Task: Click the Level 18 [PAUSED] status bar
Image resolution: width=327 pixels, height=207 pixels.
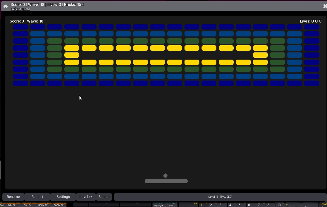Action: tap(220, 197)
